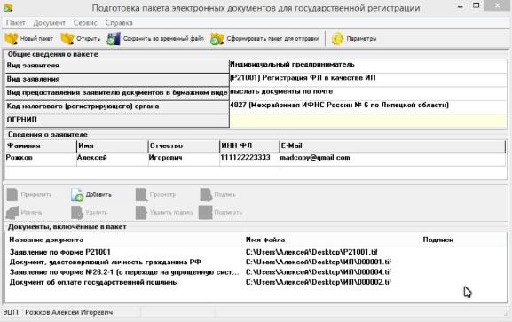
Task: Click the Удалить подпись button
Action: tap(164, 212)
